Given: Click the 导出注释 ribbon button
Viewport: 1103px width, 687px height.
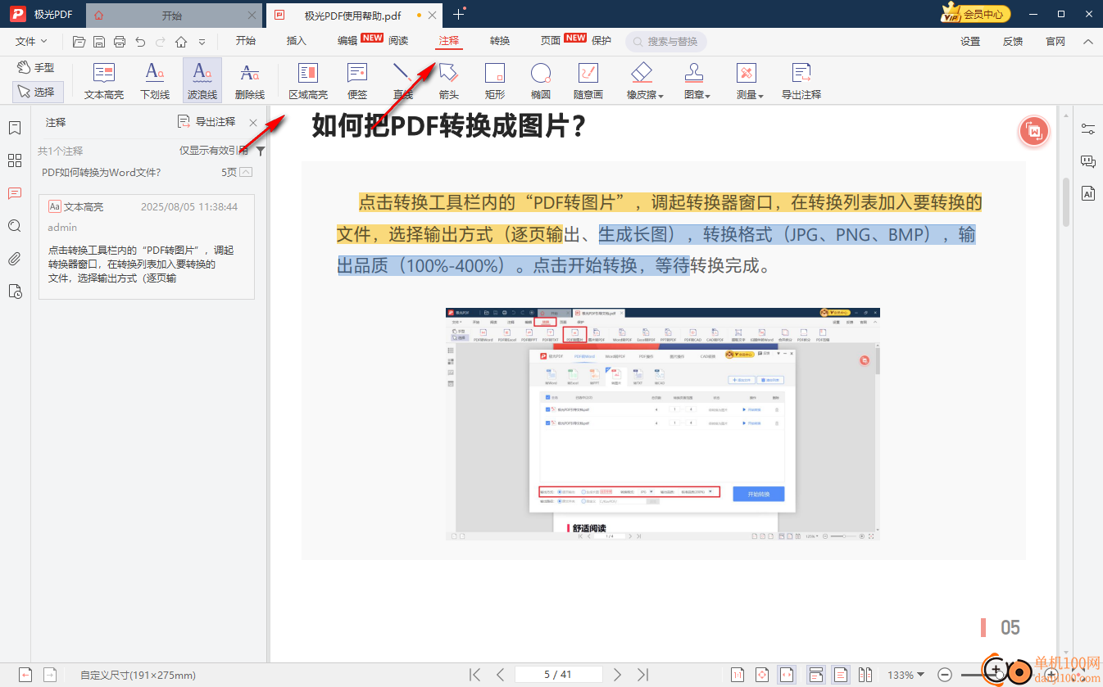Looking at the screenshot, I should tap(801, 81).
